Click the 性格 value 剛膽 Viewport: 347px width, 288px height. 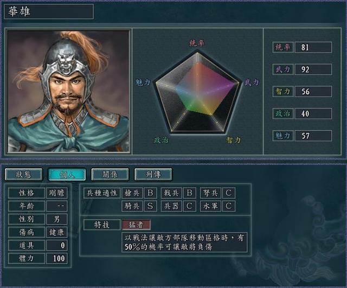pos(56,193)
